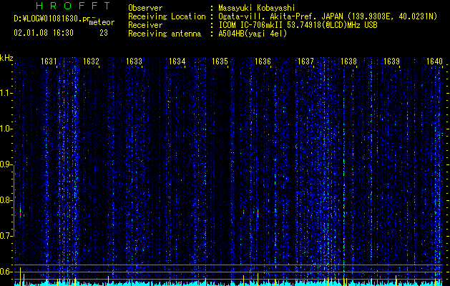Click the 0.9 kHz frequency label

pyautogui.click(x=6, y=164)
